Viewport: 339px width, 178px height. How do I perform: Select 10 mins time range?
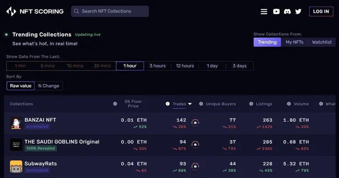(x=75, y=66)
